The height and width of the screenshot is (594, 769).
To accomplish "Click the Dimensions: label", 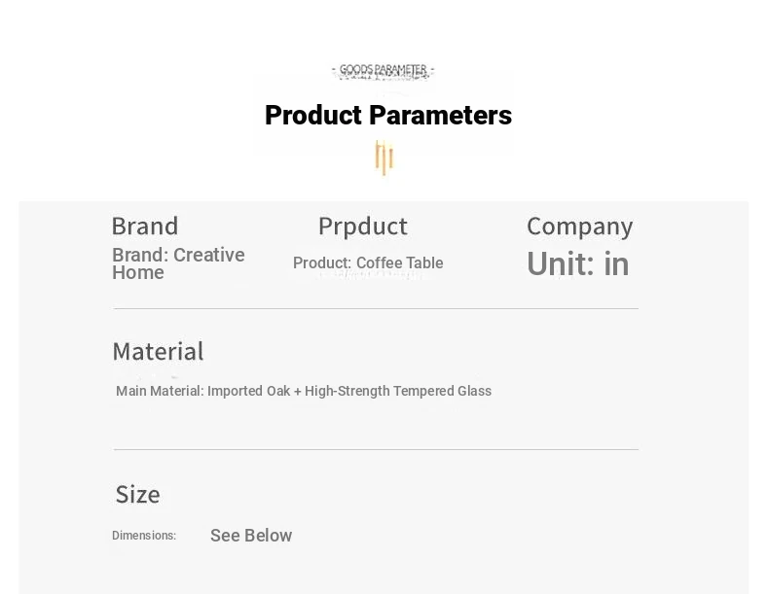I will [144, 536].
